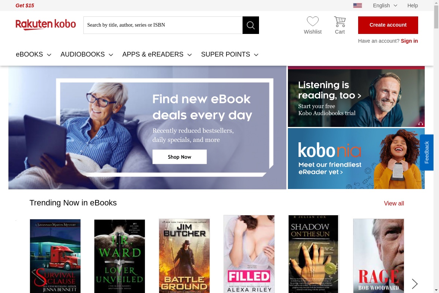This screenshot has width=439, height=293.
Task: Open the Feedback side tab
Action: pos(427,152)
